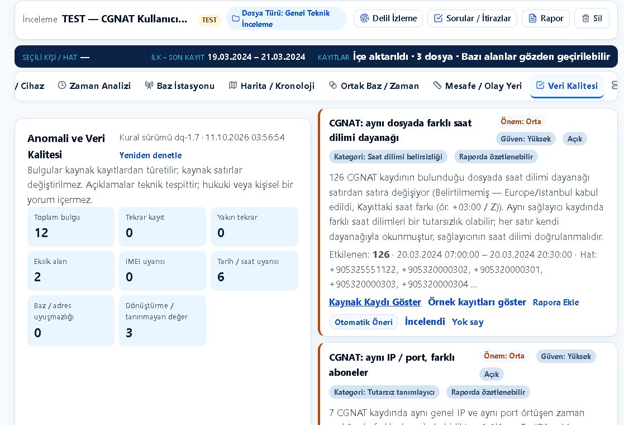Open the Eksik alan 2 stat card

click(x=71, y=271)
